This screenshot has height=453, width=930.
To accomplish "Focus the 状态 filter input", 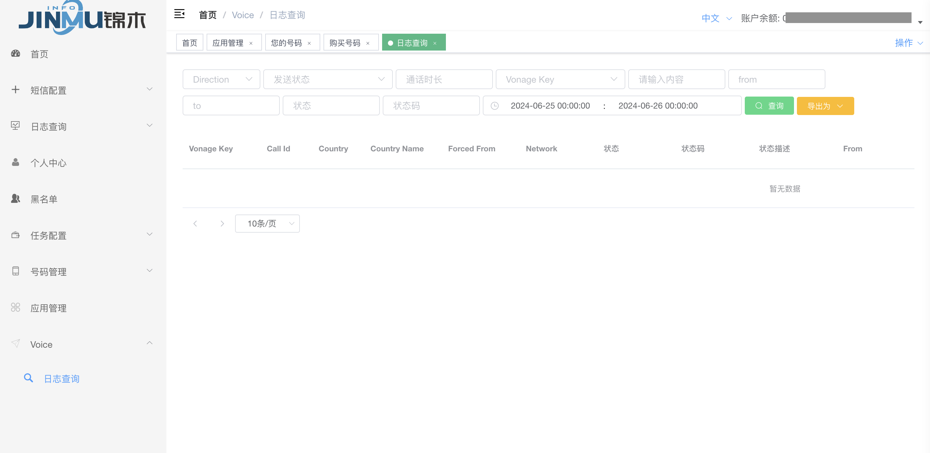I will 331,106.
